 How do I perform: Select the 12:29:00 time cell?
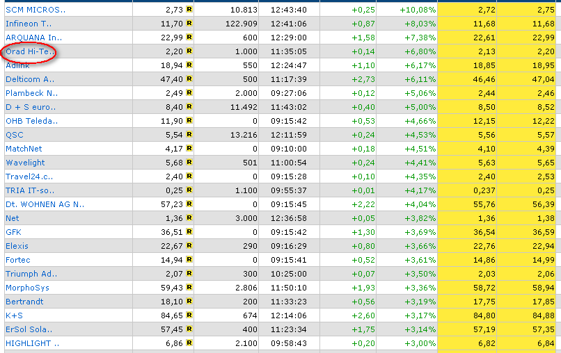pos(288,38)
